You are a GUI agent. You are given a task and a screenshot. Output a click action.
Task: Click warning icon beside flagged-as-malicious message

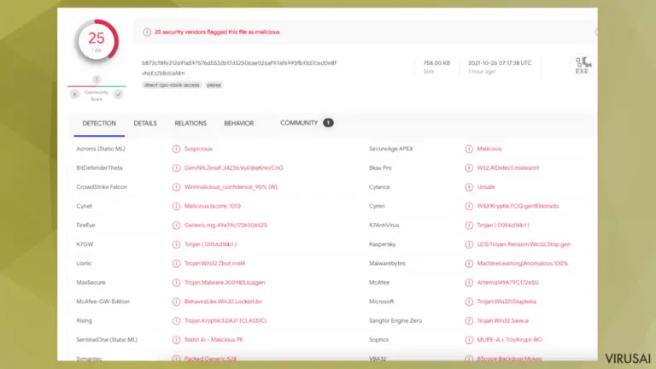pos(147,32)
